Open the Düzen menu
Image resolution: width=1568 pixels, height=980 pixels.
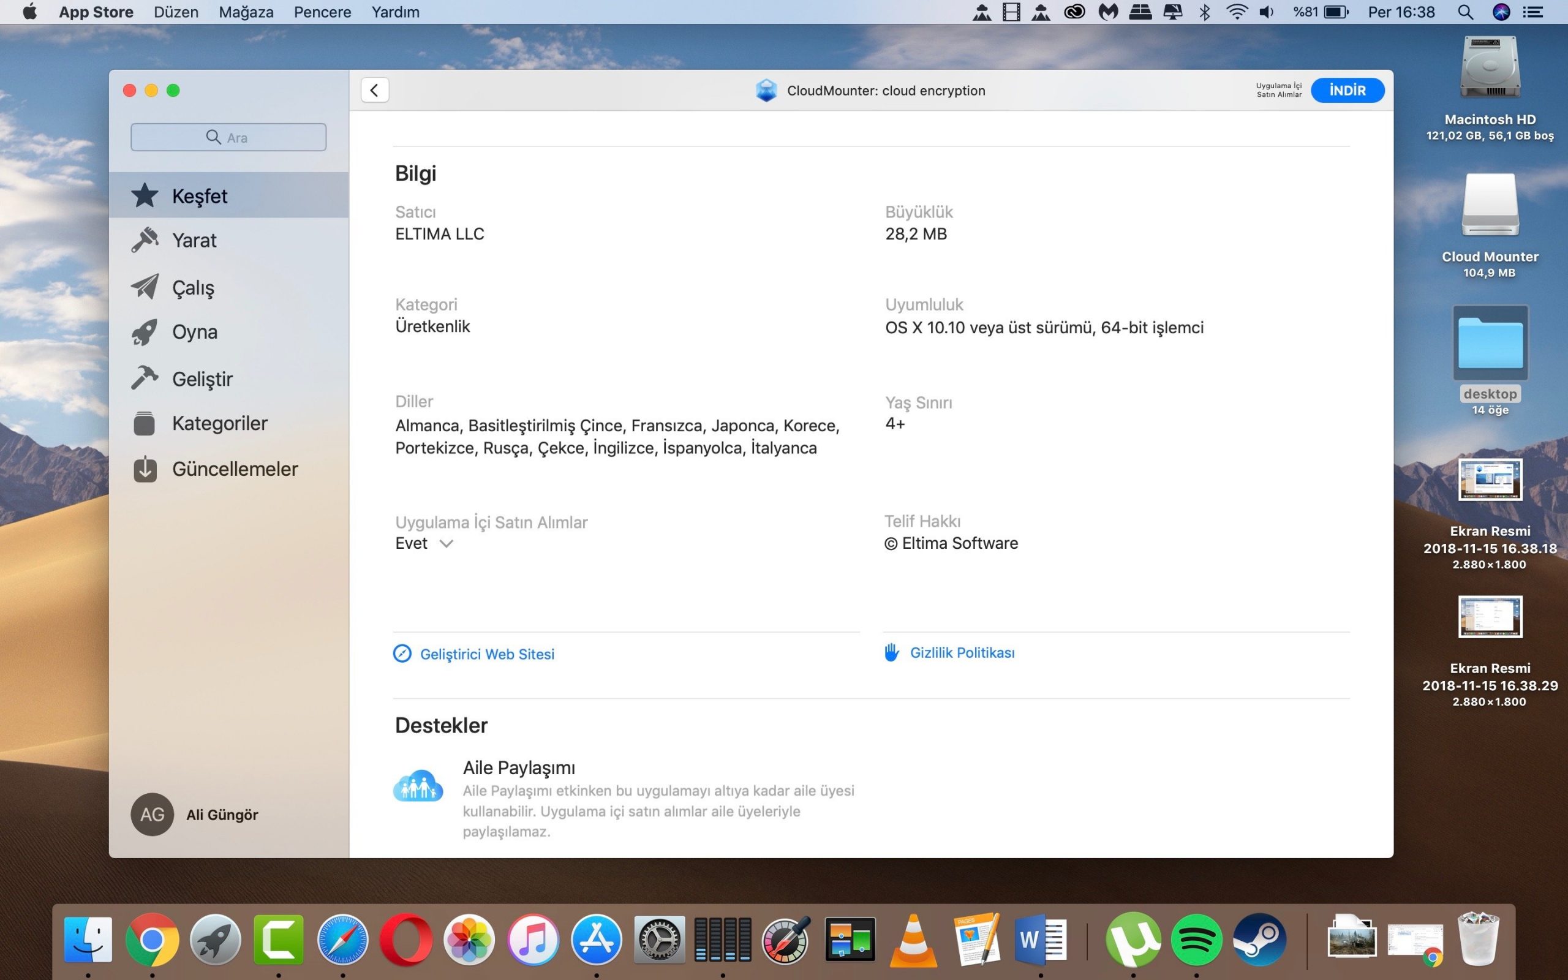176,12
